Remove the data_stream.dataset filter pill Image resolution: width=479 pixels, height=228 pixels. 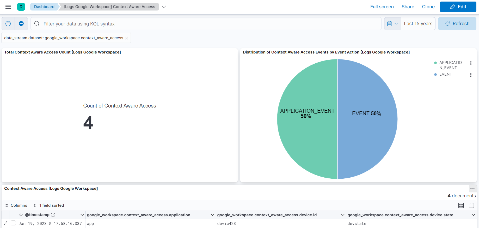click(127, 38)
